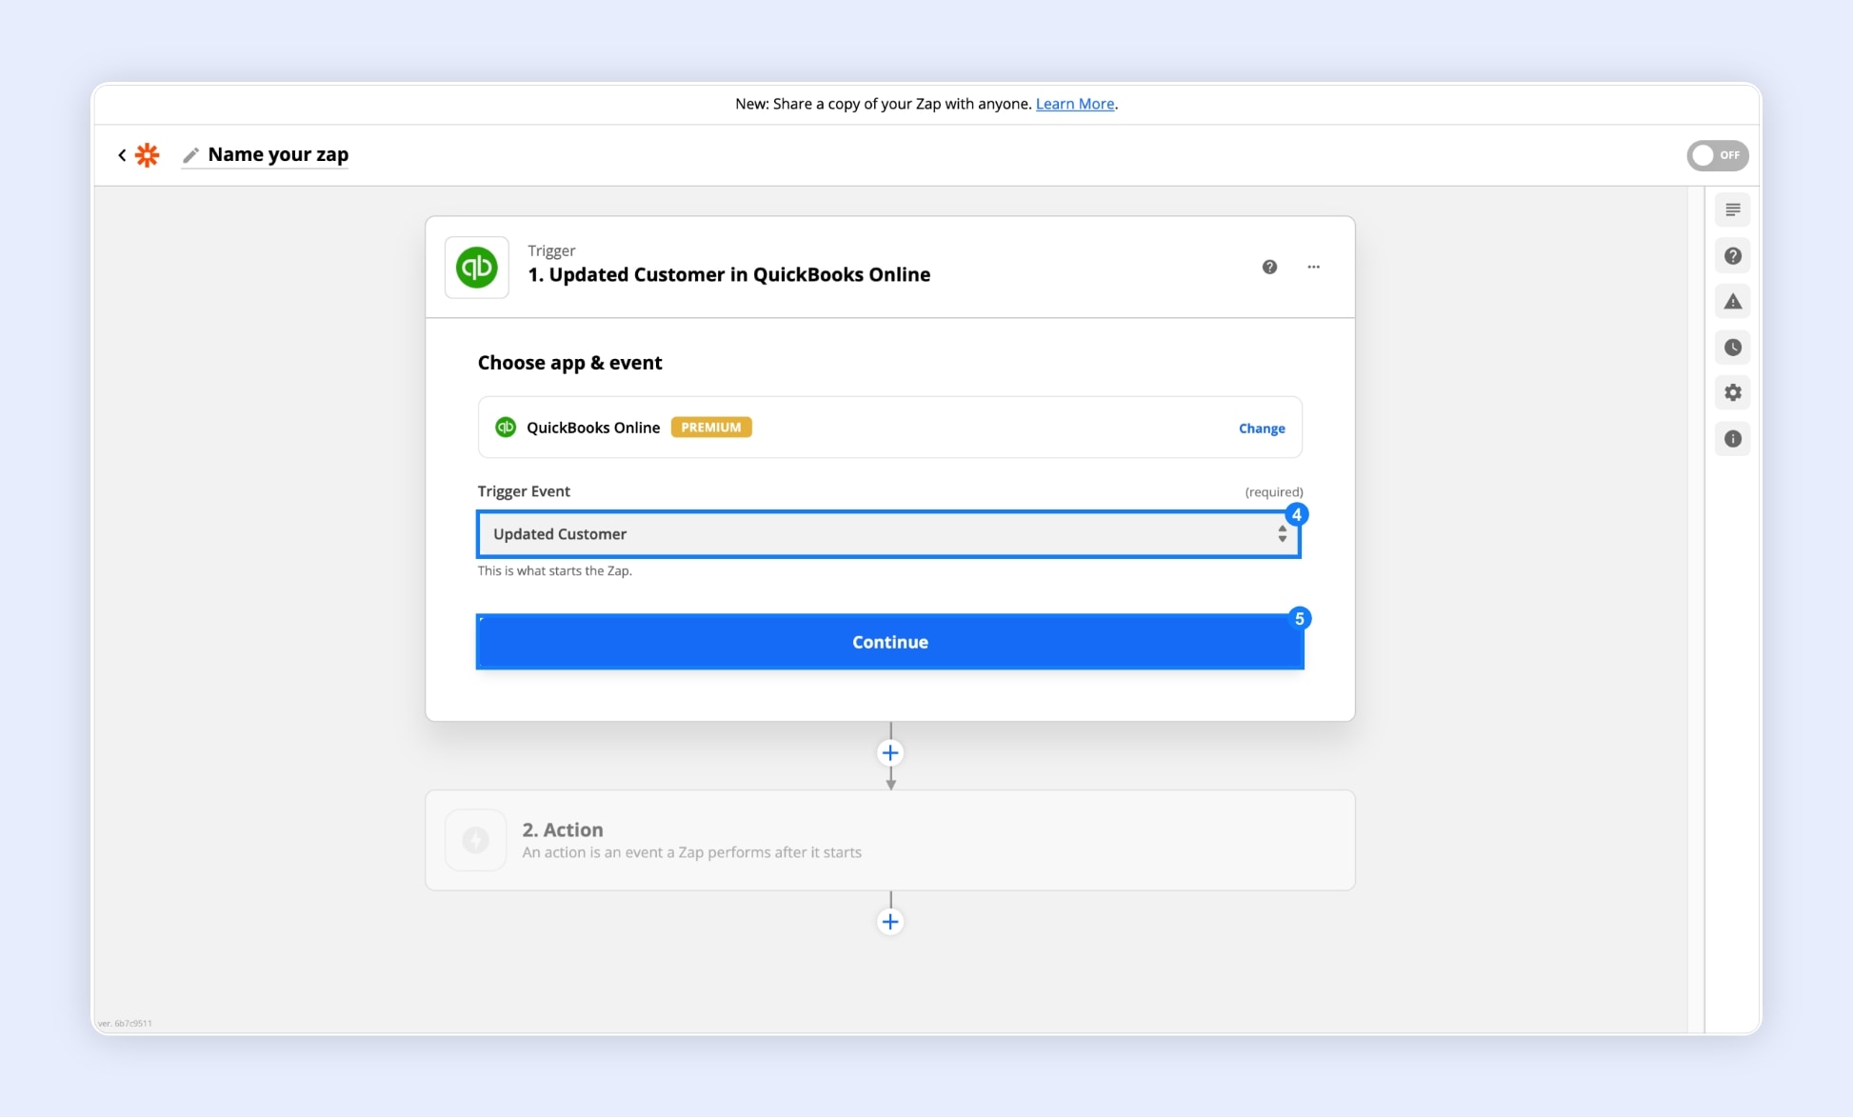This screenshot has width=1853, height=1118.
Task: Open the settings gear sidebar icon
Action: pyautogui.click(x=1732, y=392)
